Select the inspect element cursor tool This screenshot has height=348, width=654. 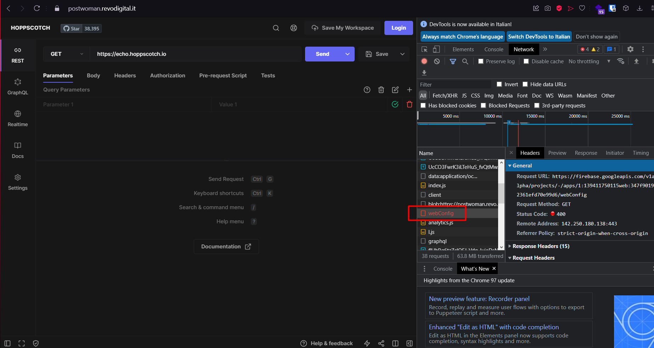(424, 49)
